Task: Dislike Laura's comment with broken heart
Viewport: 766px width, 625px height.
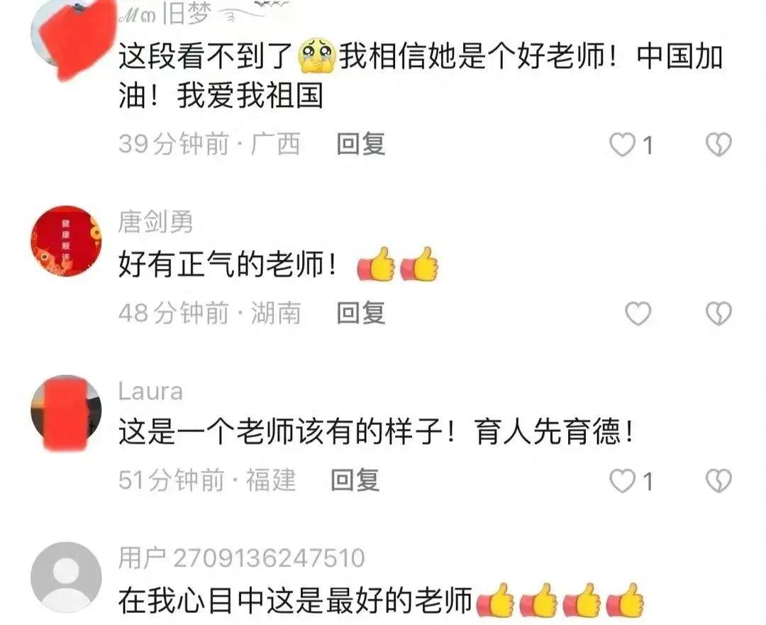Action: tap(718, 481)
